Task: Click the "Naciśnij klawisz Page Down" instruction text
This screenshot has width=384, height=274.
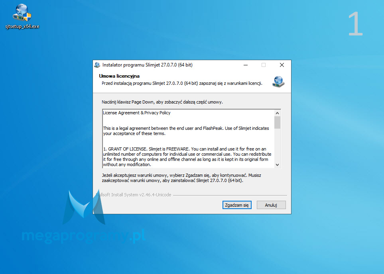Action: coord(162,102)
